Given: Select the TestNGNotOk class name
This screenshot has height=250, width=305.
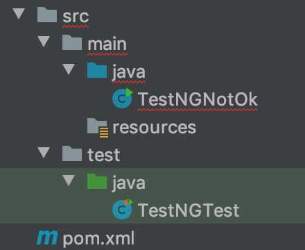Looking at the screenshot, I should (198, 99).
